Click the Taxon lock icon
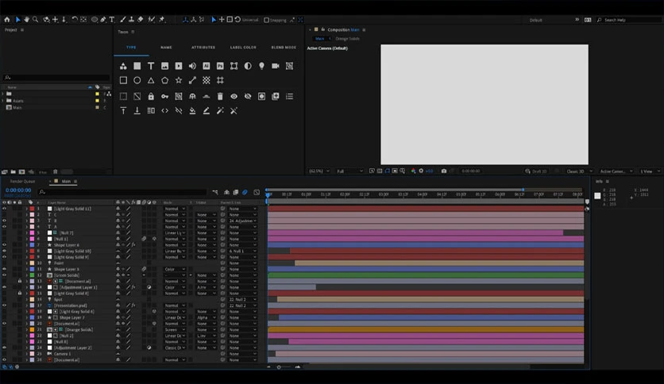664x384 pixels. [x=151, y=97]
